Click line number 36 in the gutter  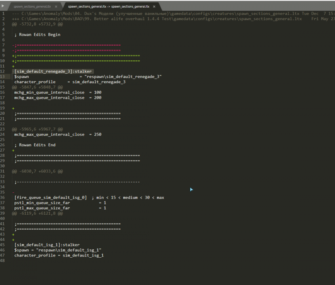click(x=3, y=198)
